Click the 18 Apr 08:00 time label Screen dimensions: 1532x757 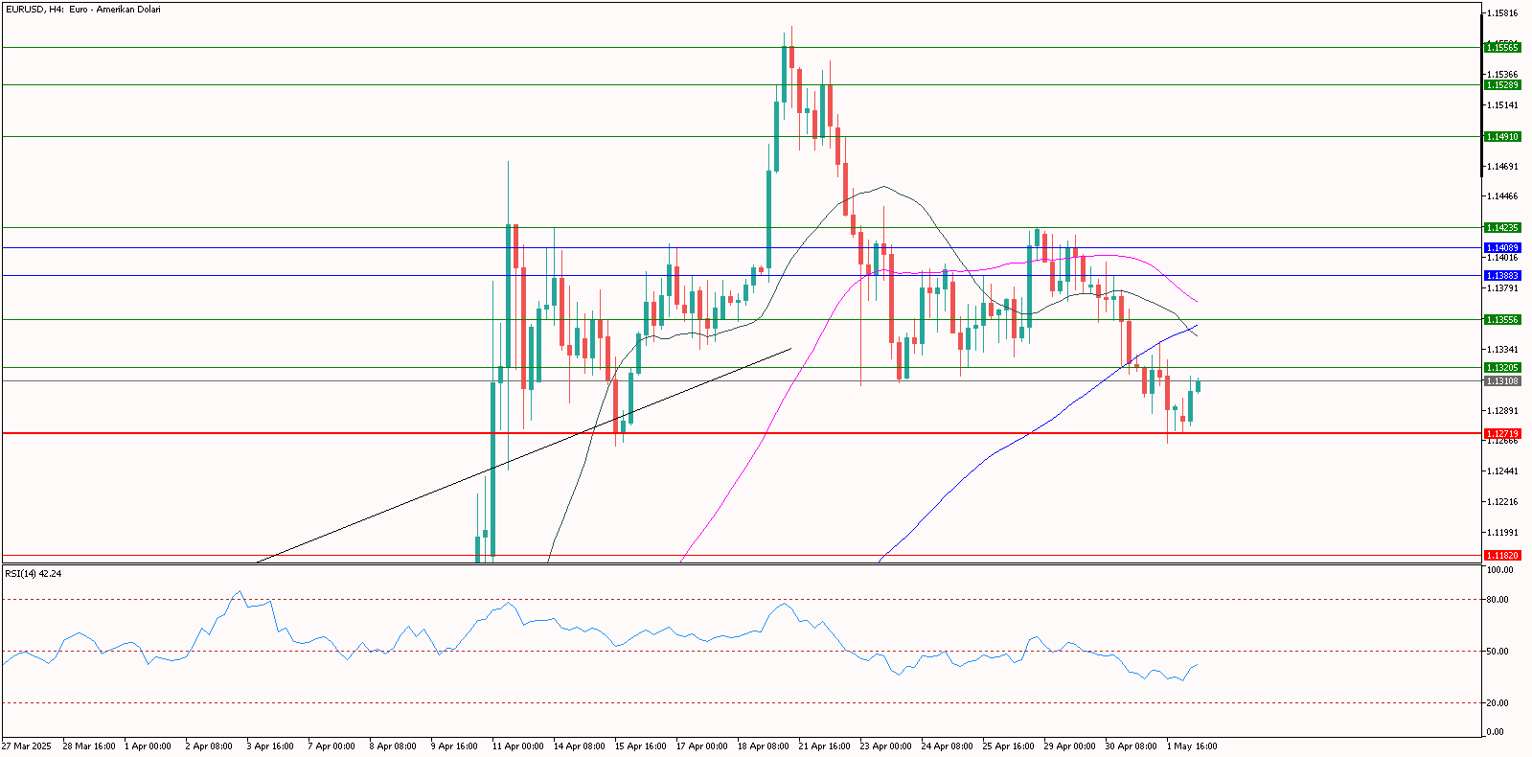763,746
